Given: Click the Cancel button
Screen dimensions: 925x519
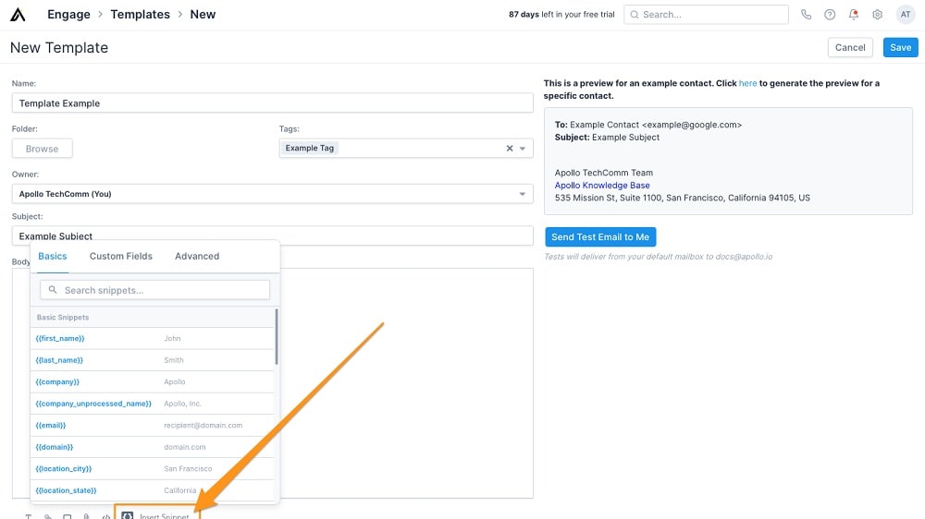Looking at the screenshot, I should [850, 48].
